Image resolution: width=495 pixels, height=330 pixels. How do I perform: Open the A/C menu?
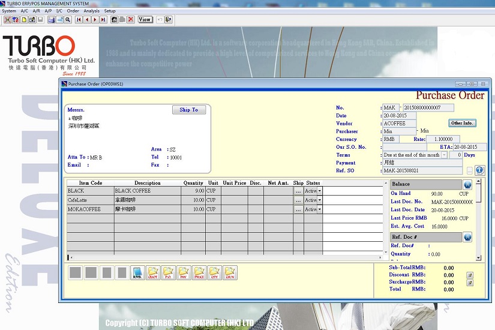coord(25,11)
